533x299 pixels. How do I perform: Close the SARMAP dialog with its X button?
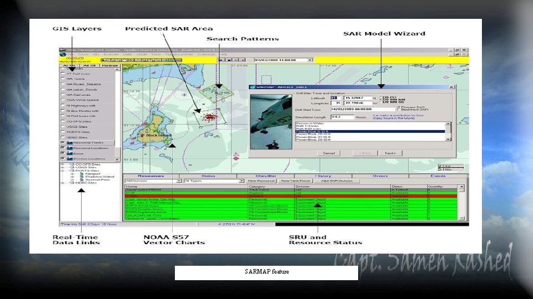pyautogui.click(x=451, y=87)
